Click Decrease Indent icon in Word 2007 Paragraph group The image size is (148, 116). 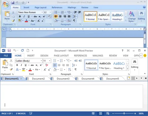click(75, 12)
